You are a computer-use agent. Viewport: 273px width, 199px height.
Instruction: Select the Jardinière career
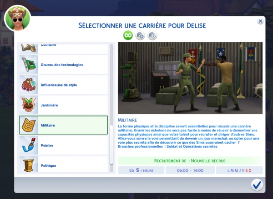(64, 105)
